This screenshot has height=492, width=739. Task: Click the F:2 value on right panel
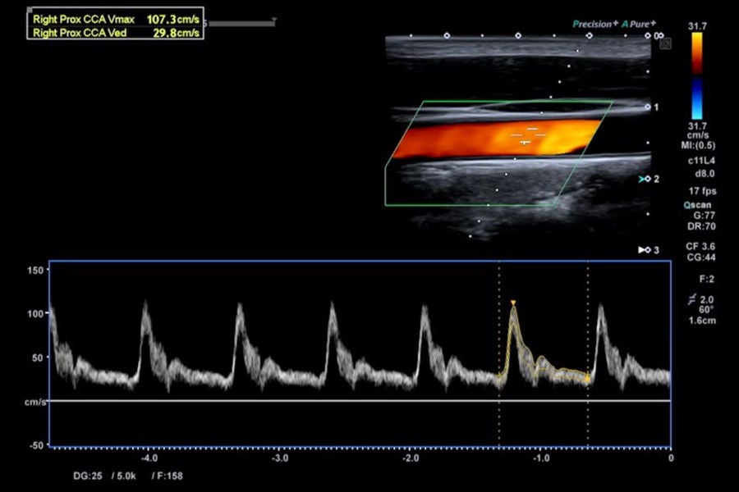coord(706,279)
